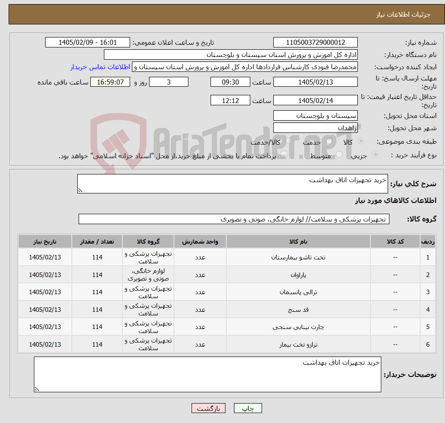Click the واحد شمارش column header
This screenshot has width=445, height=423.
click(x=200, y=242)
